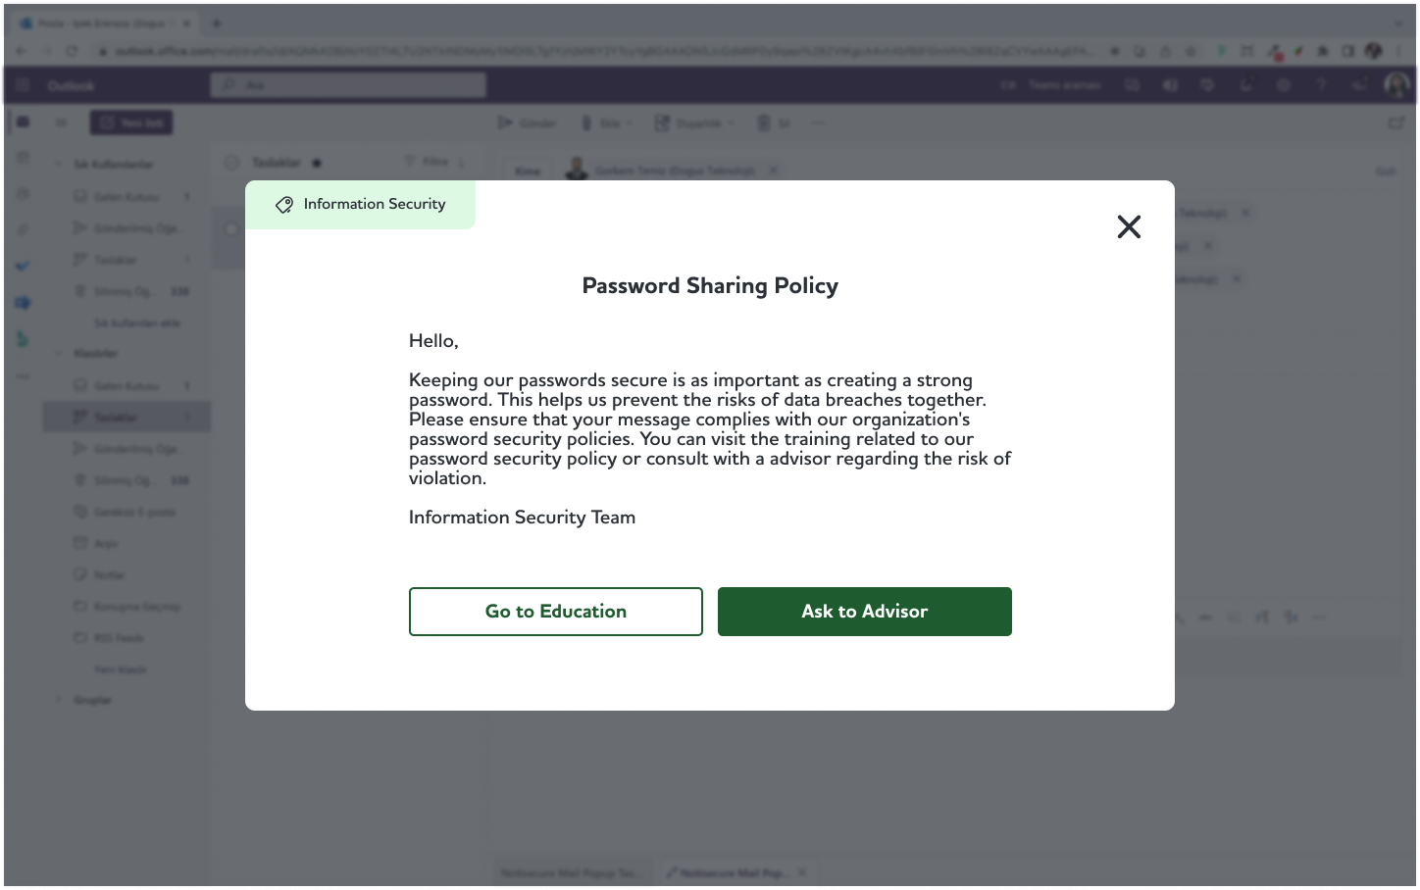Tick the select-all circle beside Taslaklar header

pyautogui.click(x=231, y=163)
